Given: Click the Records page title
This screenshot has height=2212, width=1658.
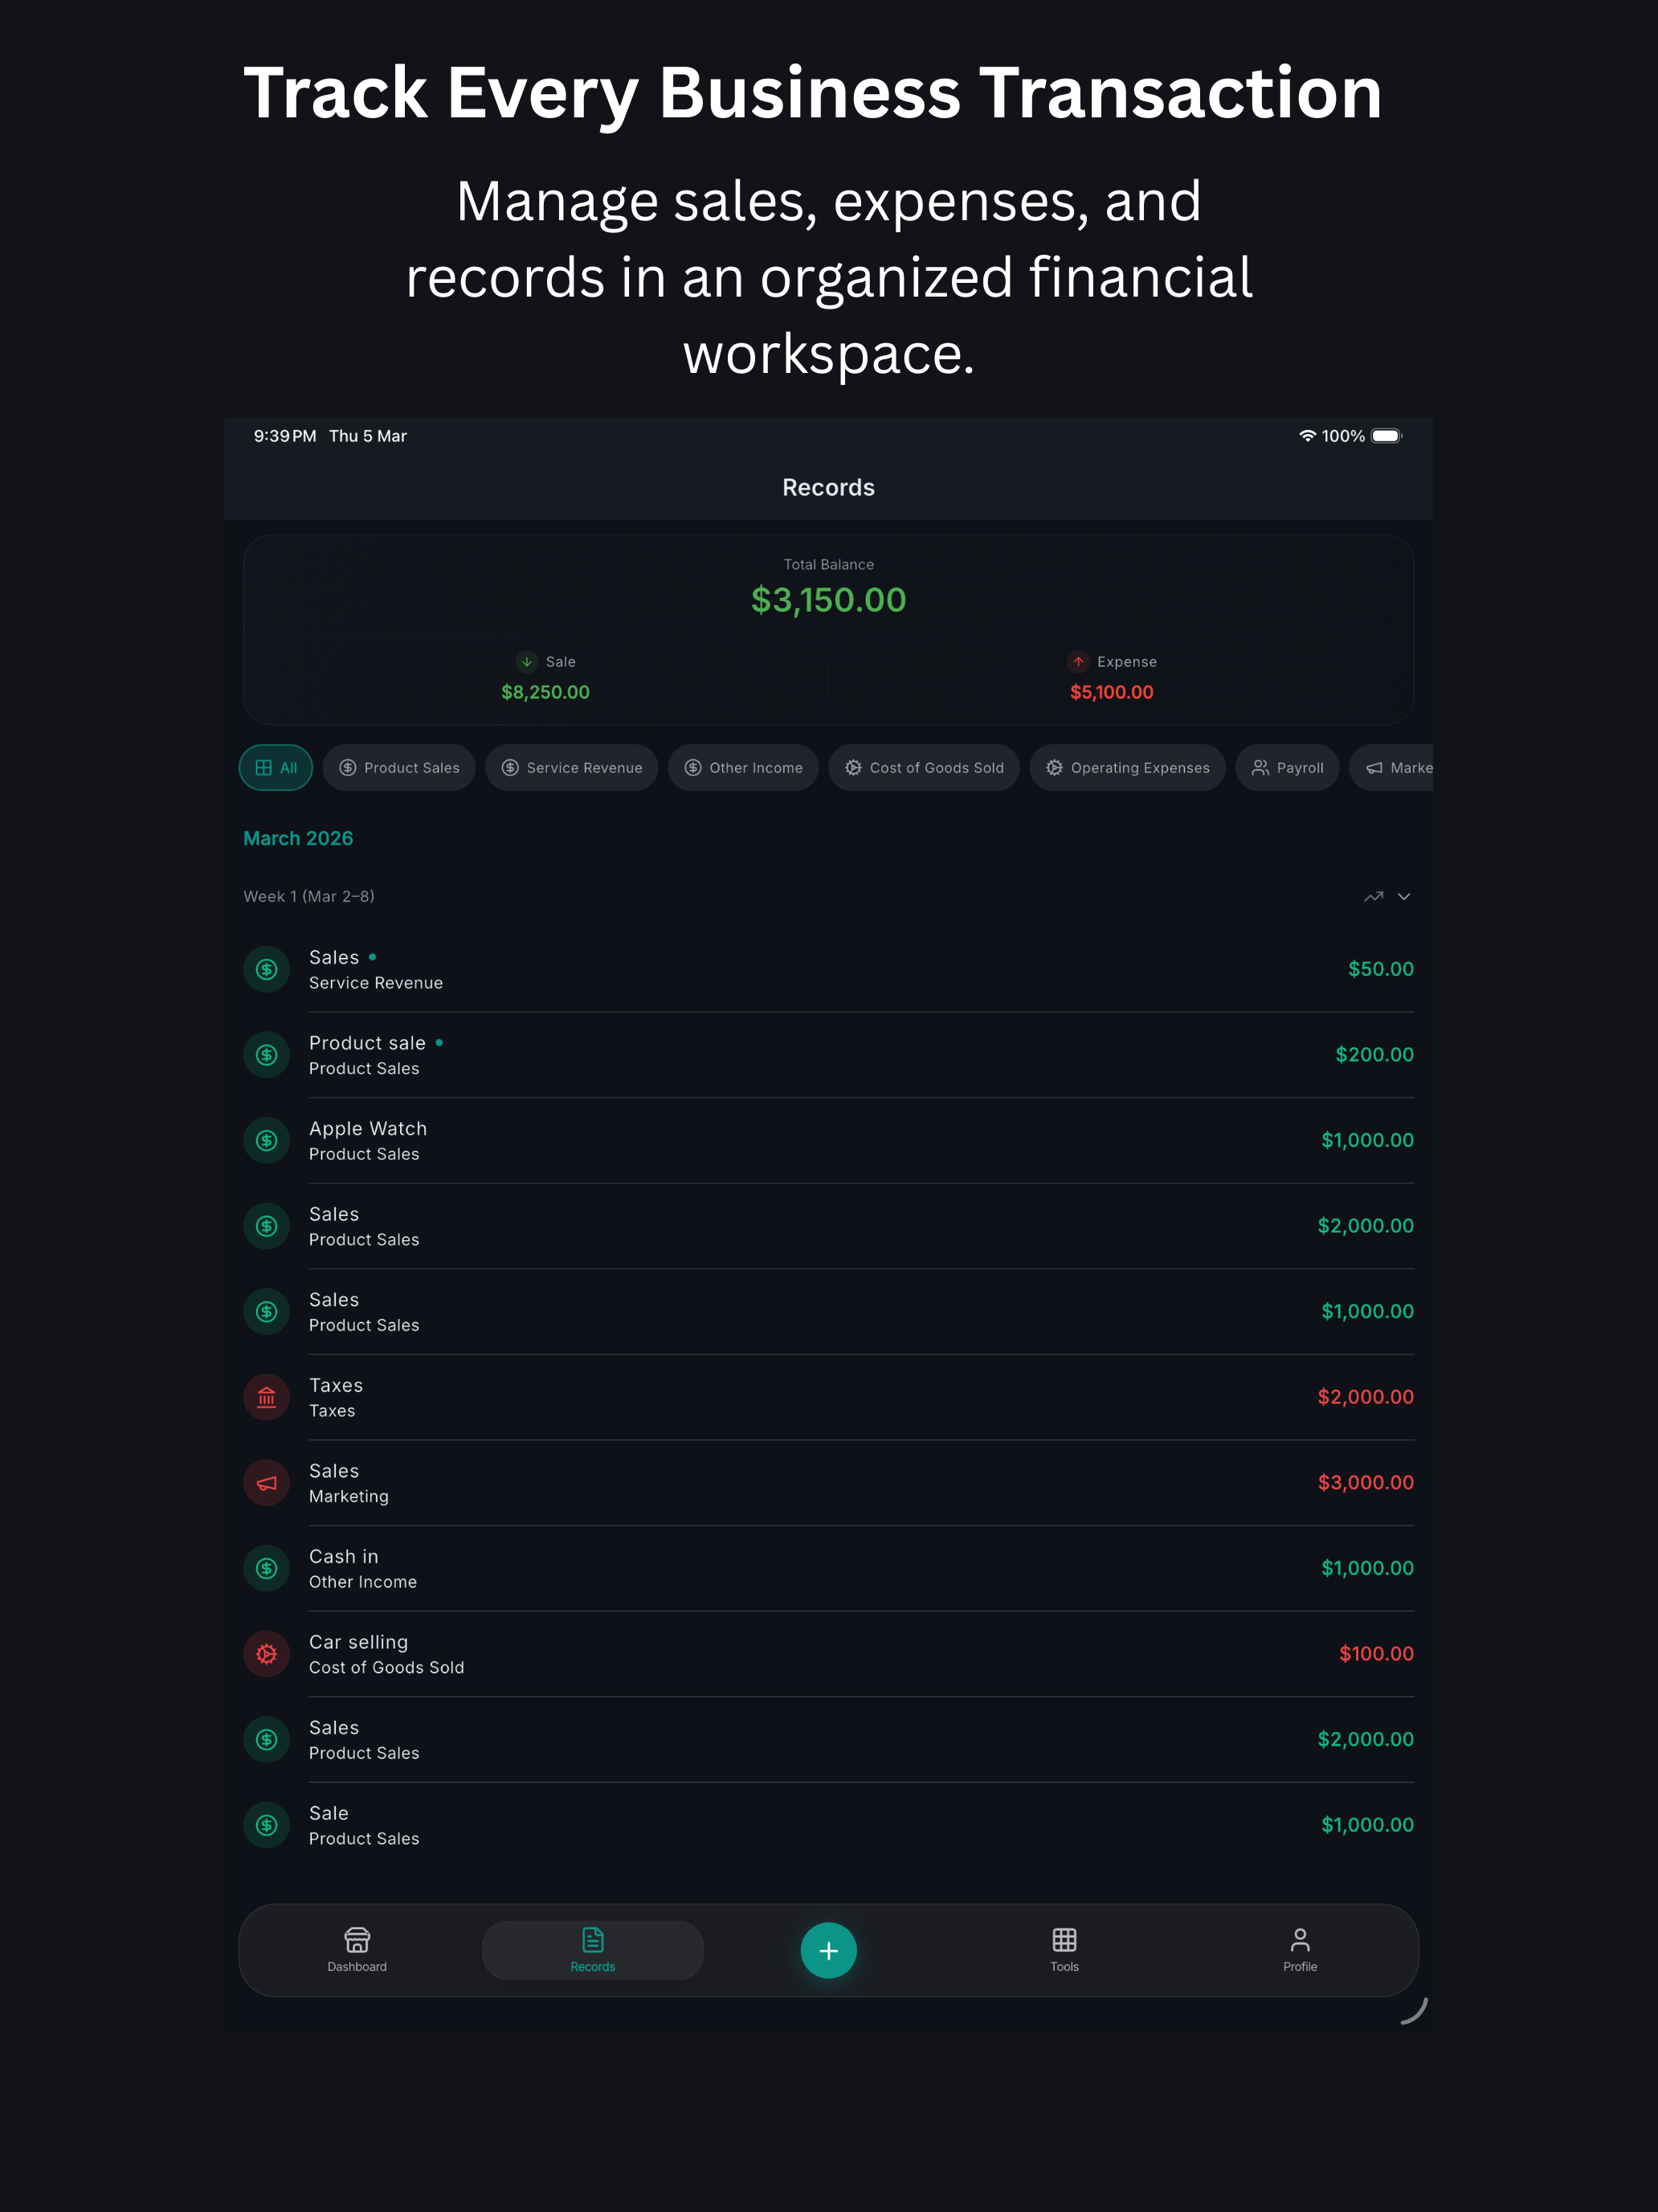Looking at the screenshot, I should pos(828,488).
